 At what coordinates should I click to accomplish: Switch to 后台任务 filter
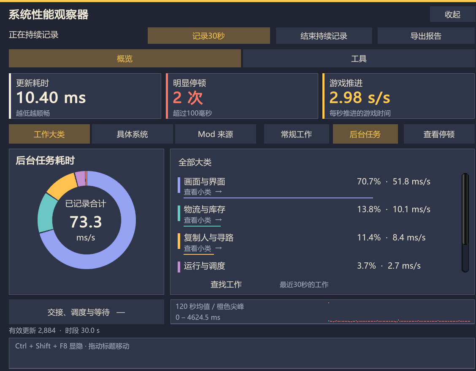[365, 134]
